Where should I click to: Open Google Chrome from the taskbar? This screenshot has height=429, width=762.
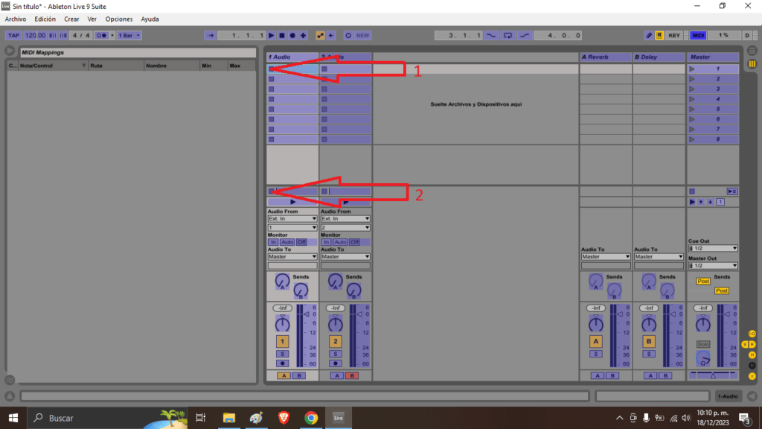311,418
